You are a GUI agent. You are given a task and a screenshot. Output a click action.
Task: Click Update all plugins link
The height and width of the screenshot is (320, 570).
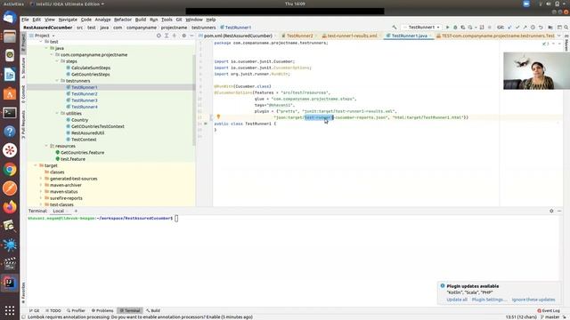pos(457,300)
